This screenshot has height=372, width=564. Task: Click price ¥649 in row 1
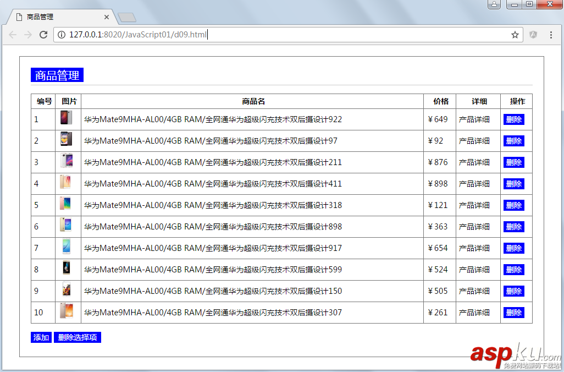pos(438,119)
